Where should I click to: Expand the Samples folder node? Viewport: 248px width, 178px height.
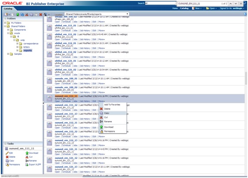(8, 54)
